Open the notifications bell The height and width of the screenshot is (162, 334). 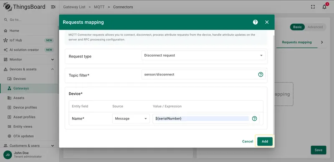tap(324, 7)
